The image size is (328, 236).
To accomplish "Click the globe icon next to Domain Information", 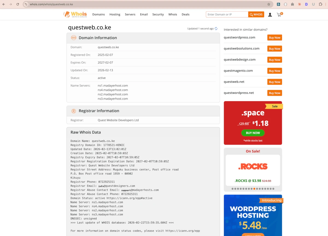I will tap(74, 38).
